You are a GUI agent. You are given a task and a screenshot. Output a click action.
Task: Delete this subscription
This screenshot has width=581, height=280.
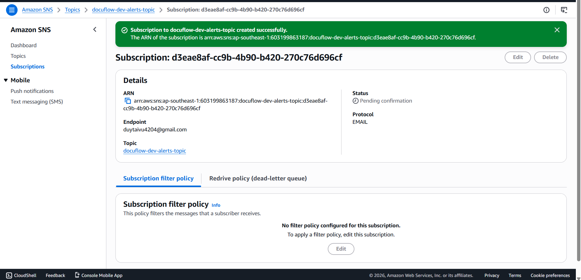click(x=550, y=57)
